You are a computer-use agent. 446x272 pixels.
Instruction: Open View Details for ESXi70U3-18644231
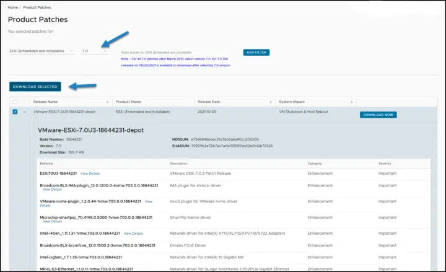tap(90, 173)
